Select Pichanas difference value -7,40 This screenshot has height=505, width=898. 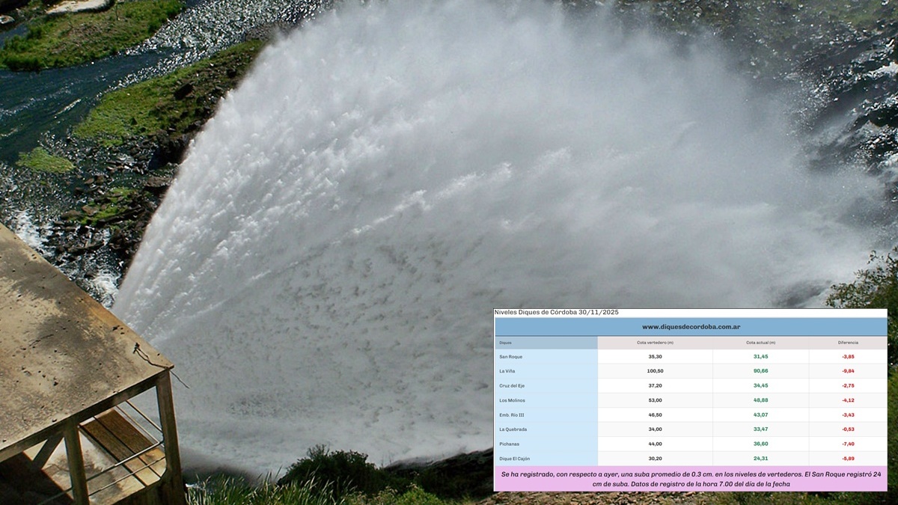pos(848,444)
